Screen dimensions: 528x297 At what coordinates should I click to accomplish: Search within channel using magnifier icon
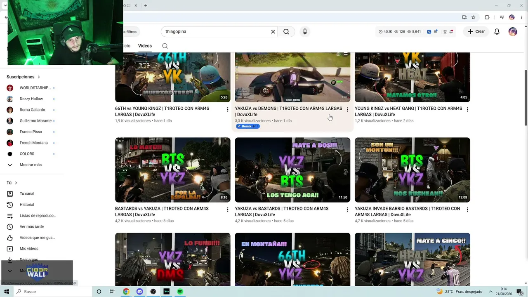point(165,46)
